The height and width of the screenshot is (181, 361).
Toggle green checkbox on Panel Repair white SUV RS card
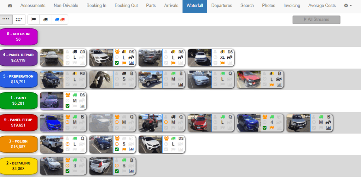pos(117,63)
